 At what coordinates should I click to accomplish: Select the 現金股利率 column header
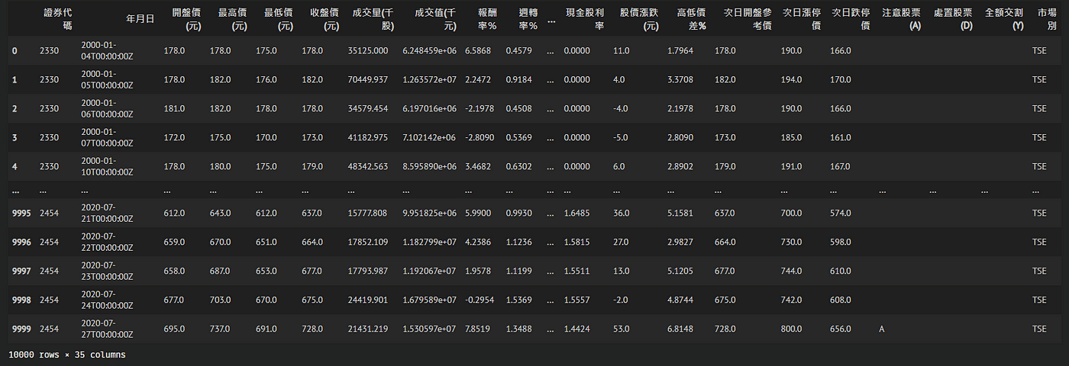(x=585, y=19)
